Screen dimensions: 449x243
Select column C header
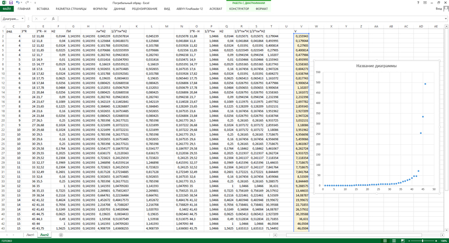click(13, 26)
